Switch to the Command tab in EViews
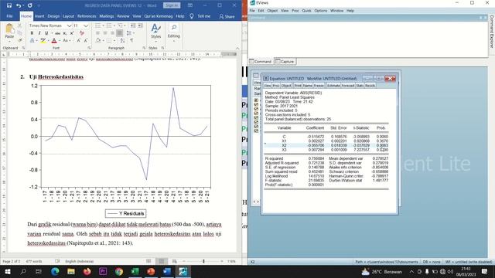This screenshot has width=495, height=278. pyautogui.click(x=261, y=61)
